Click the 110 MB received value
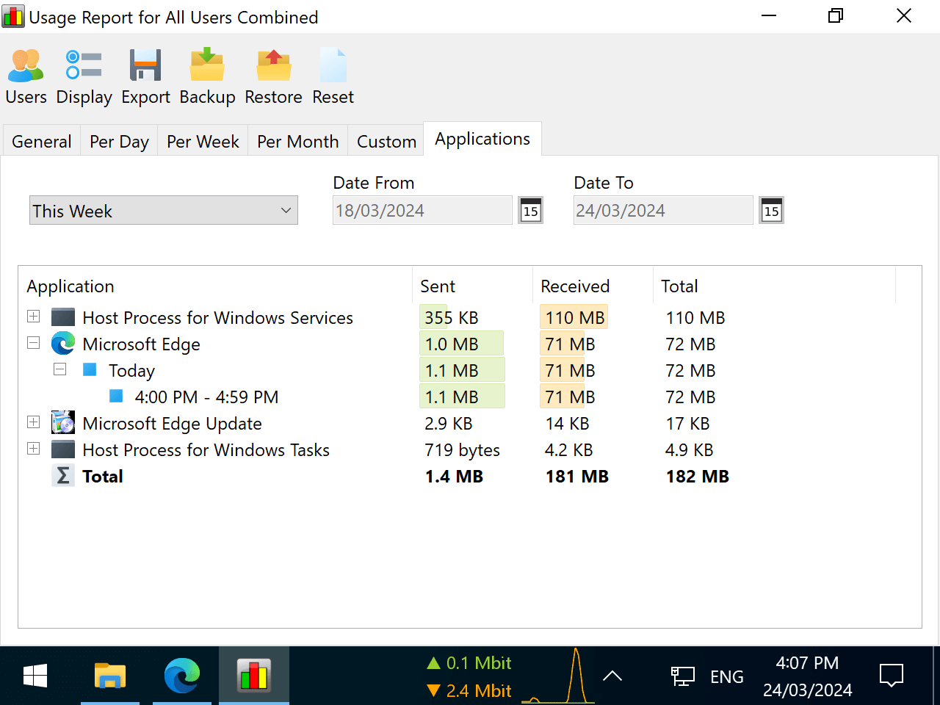Image resolution: width=940 pixels, height=705 pixels. [575, 318]
